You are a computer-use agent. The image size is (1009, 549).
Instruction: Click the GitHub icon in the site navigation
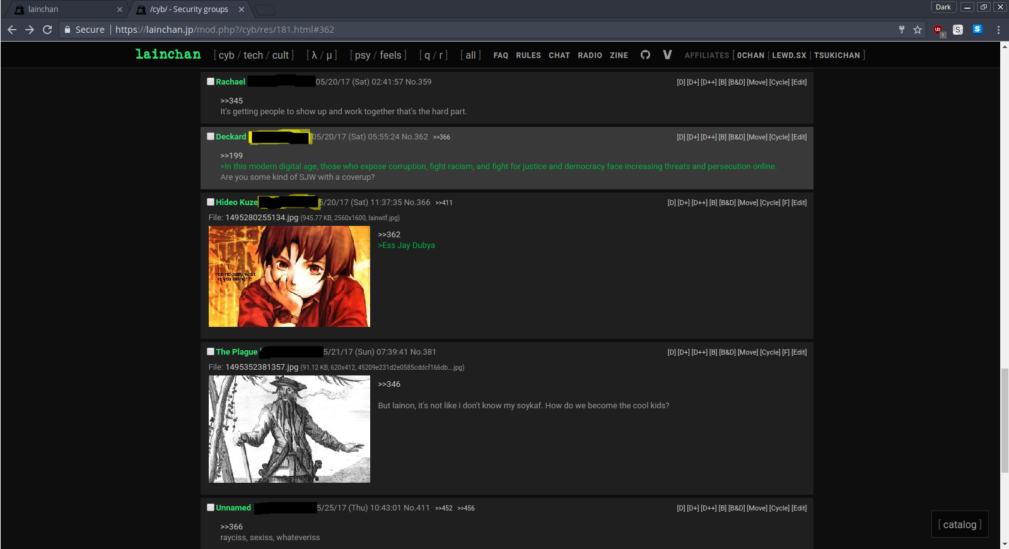645,55
